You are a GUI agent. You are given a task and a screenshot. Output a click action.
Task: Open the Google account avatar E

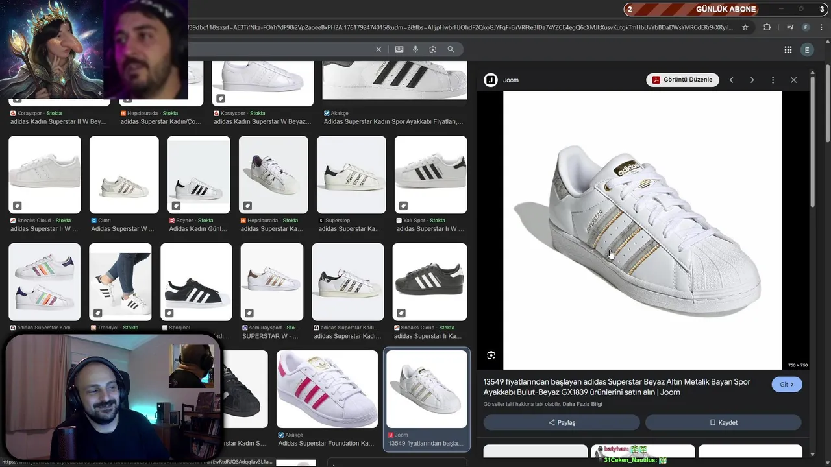click(807, 50)
